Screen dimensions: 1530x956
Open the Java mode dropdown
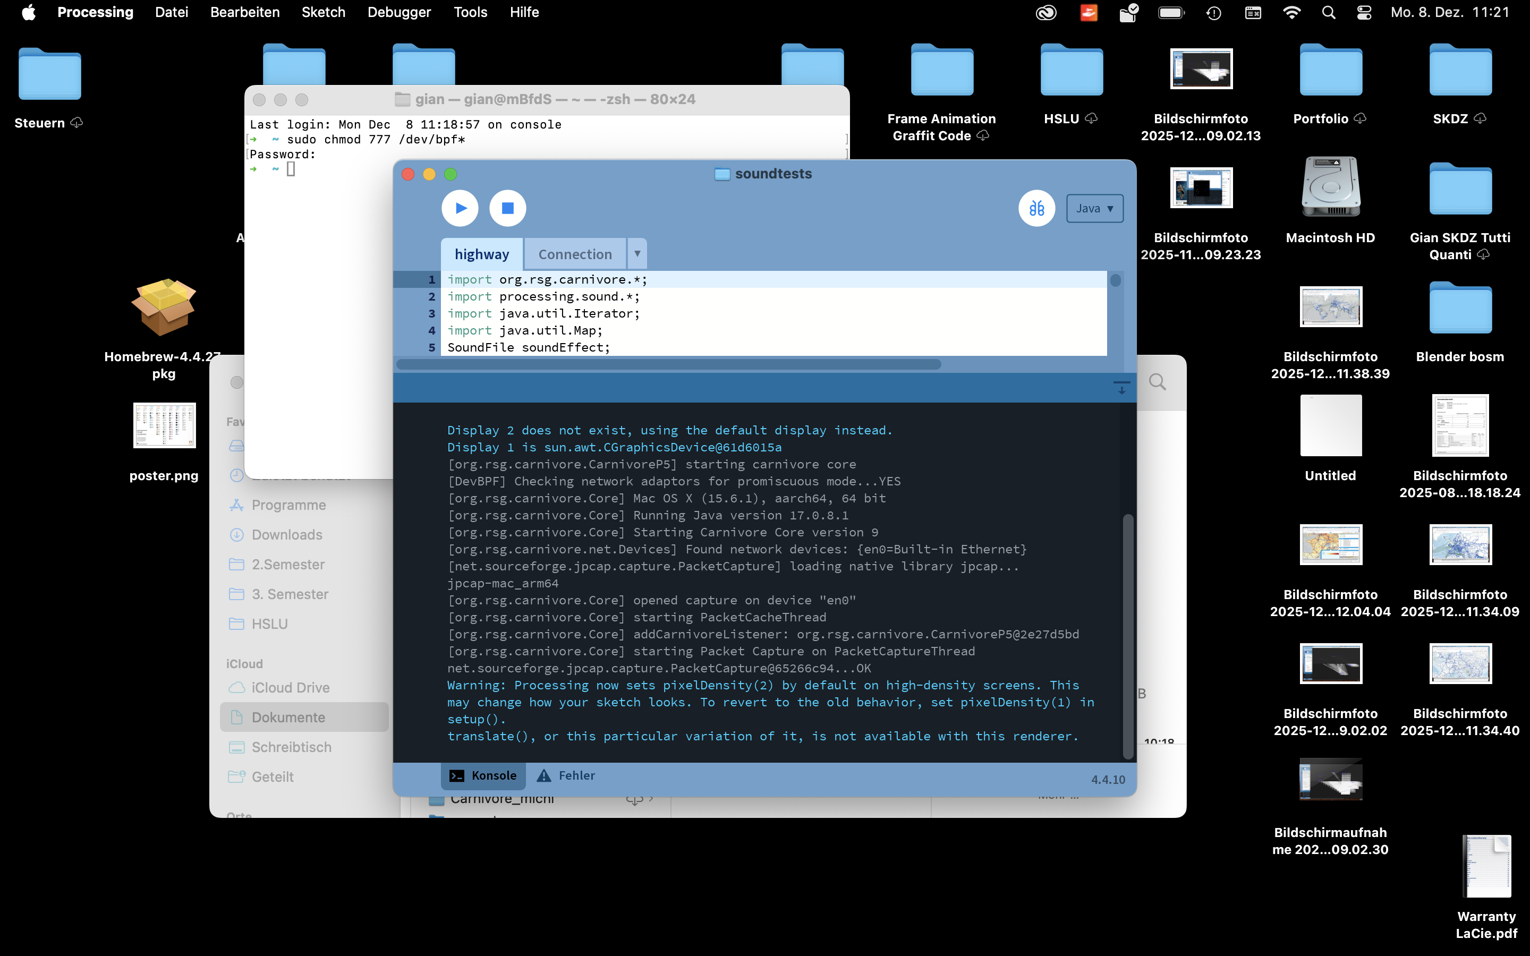point(1094,209)
